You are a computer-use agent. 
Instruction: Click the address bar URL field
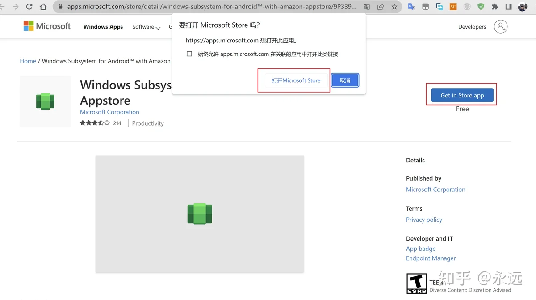[x=212, y=7]
